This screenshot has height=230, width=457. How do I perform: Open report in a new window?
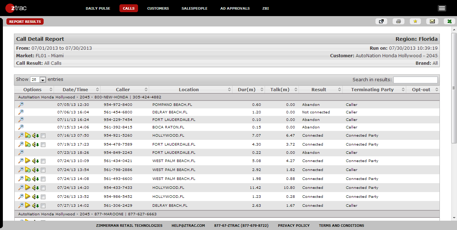(381, 21)
